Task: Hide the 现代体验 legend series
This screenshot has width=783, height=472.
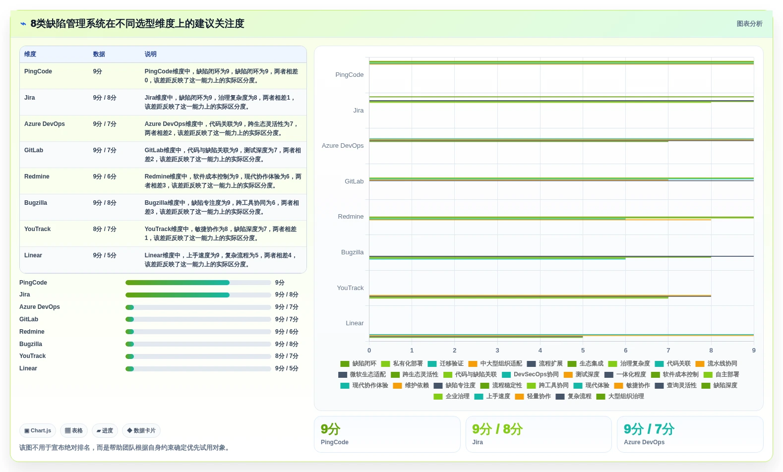Action: [592, 386]
